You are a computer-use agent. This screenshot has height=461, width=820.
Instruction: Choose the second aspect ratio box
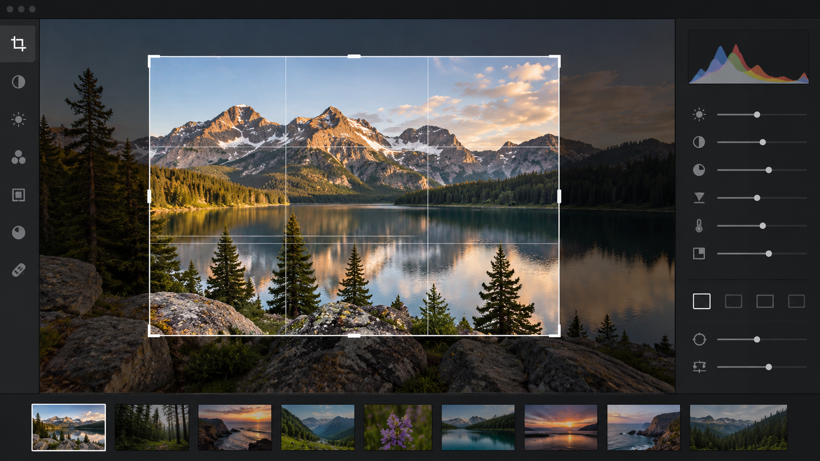tap(733, 301)
